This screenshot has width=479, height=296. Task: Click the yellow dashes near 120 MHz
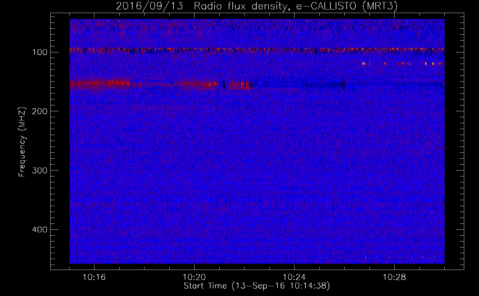402,63
